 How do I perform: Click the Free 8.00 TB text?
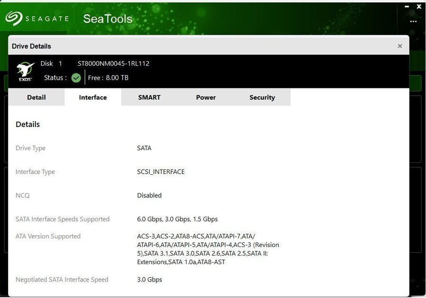click(108, 77)
